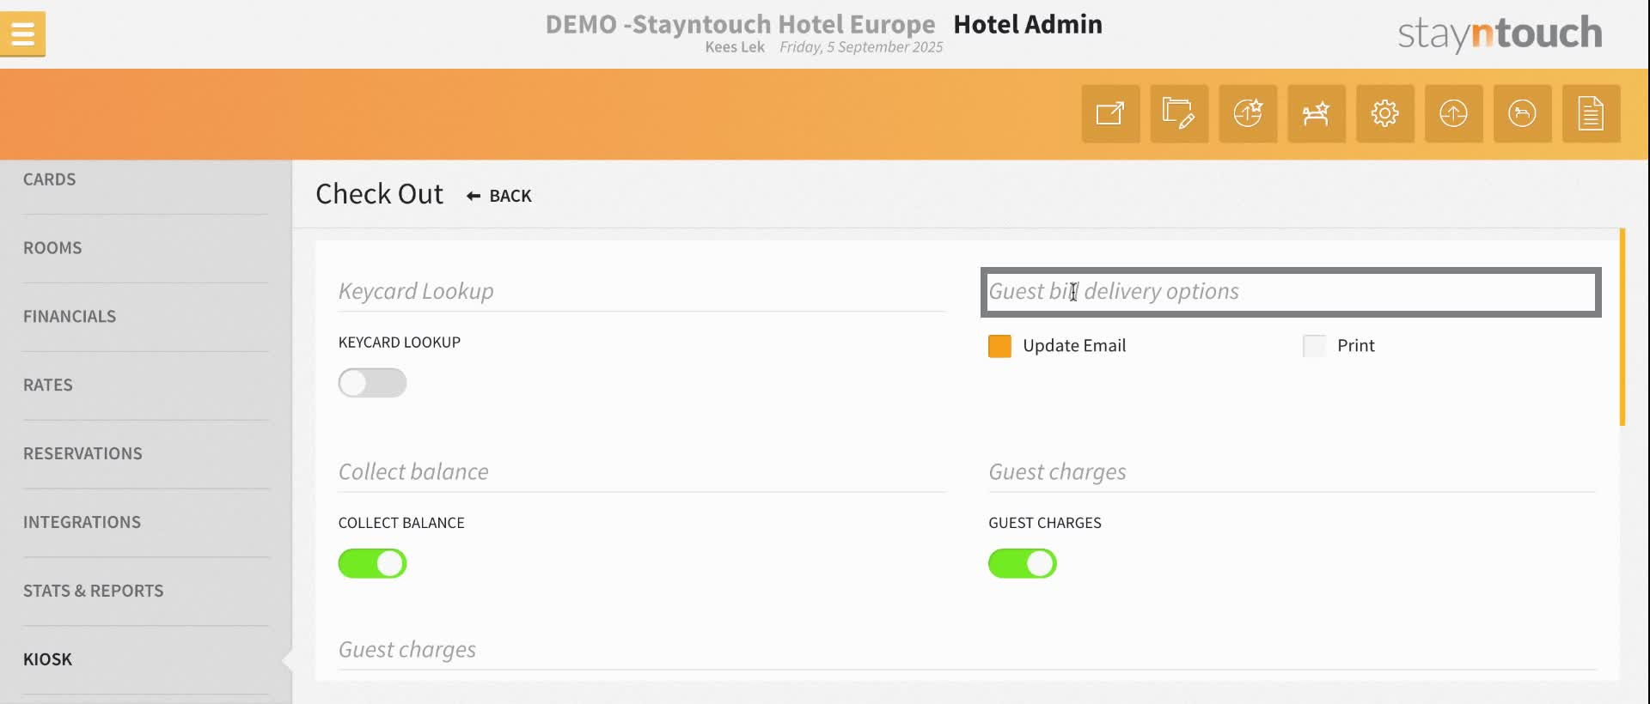1650x704 pixels.
Task: Enable the Keycard Lookup toggle
Action: point(372,383)
